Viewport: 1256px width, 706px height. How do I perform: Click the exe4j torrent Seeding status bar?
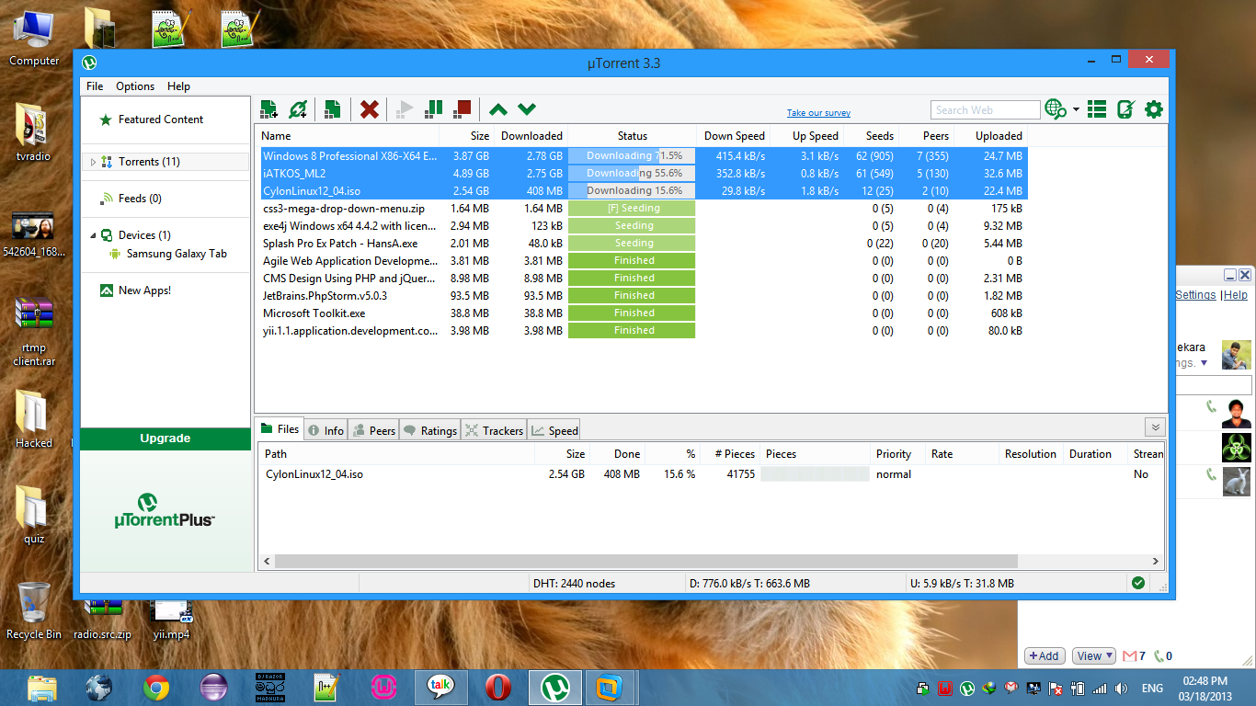tap(632, 226)
